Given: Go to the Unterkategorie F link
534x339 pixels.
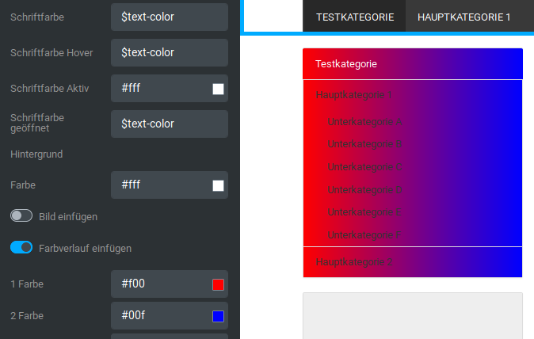Looking at the screenshot, I should coord(364,234).
